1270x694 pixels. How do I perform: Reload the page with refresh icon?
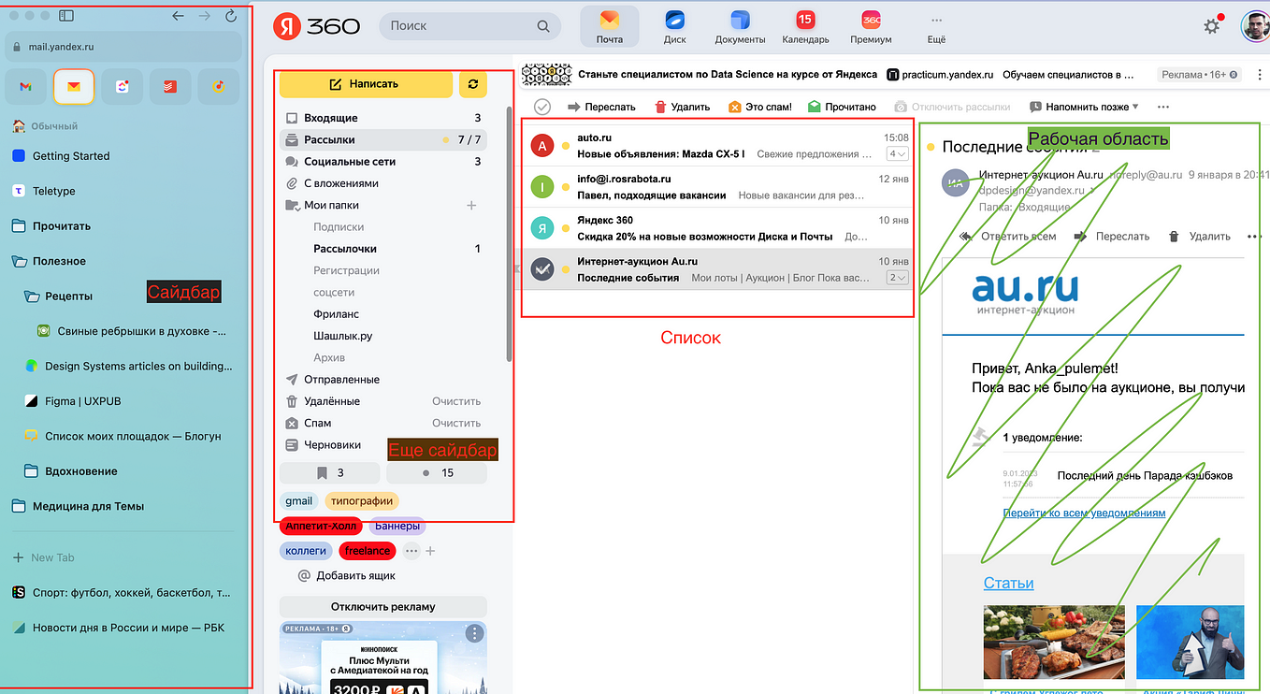tap(231, 16)
